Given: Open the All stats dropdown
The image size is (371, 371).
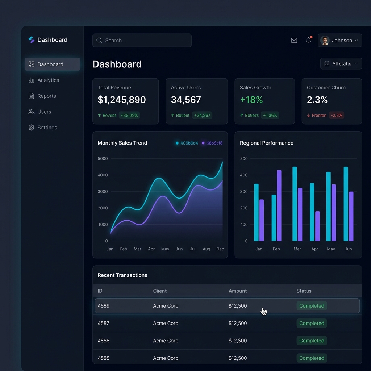Looking at the screenshot, I should click(341, 63).
